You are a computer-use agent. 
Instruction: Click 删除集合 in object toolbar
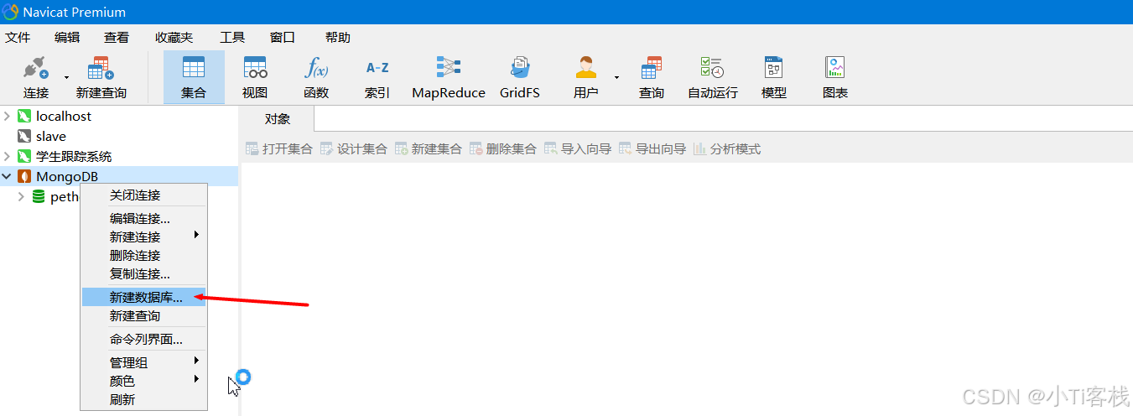pos(502,149)
